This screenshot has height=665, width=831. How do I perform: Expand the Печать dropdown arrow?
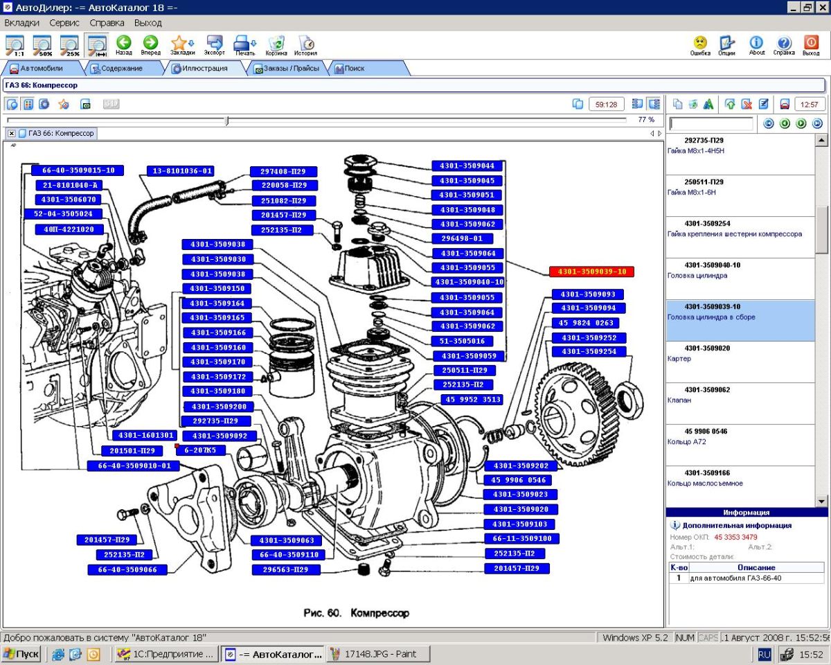[254, 43]
